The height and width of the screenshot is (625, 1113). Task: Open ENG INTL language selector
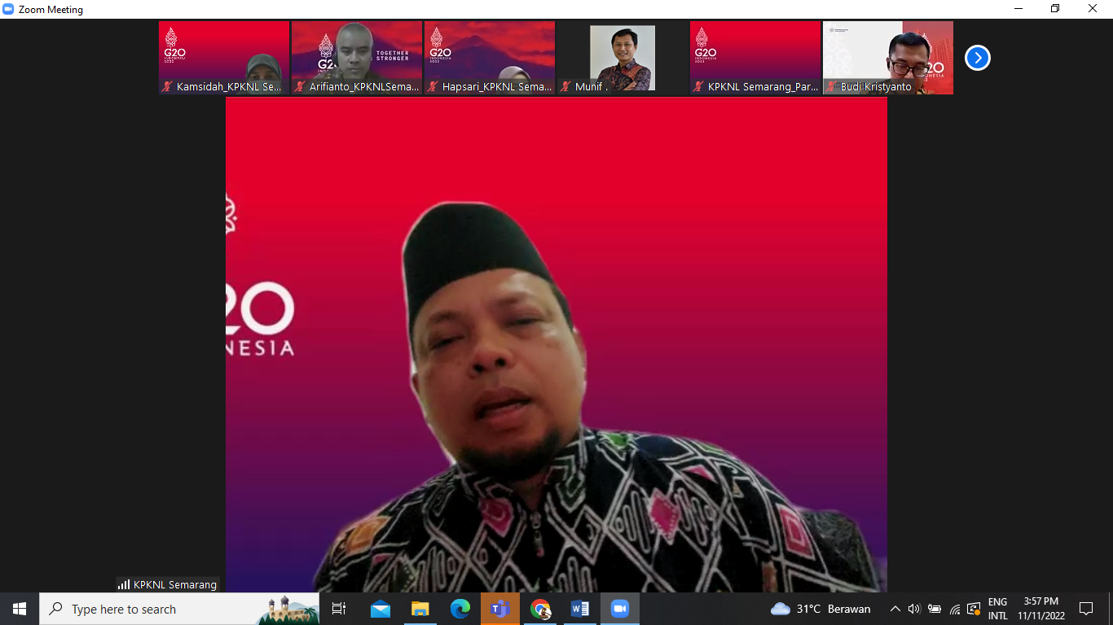pos(998,609)
